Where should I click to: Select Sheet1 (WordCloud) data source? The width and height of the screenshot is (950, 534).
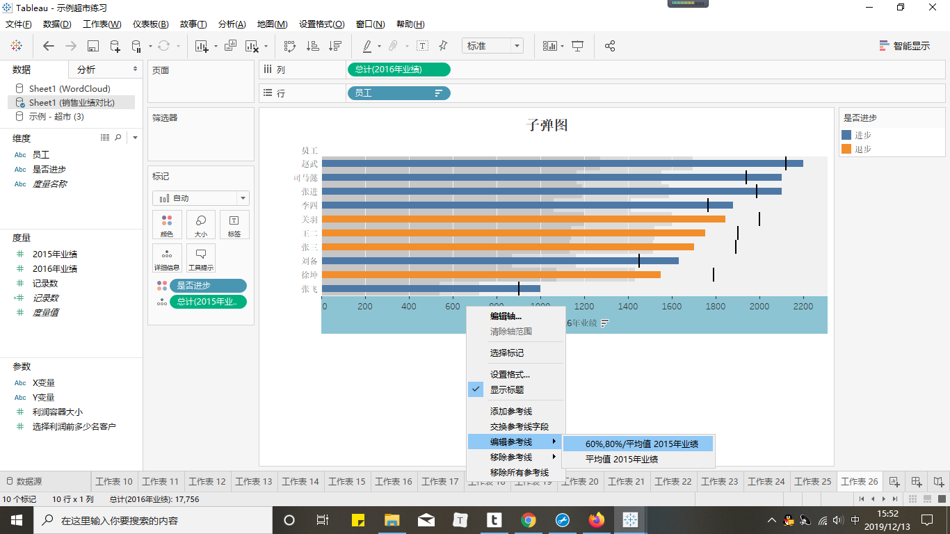pos(70,88)
